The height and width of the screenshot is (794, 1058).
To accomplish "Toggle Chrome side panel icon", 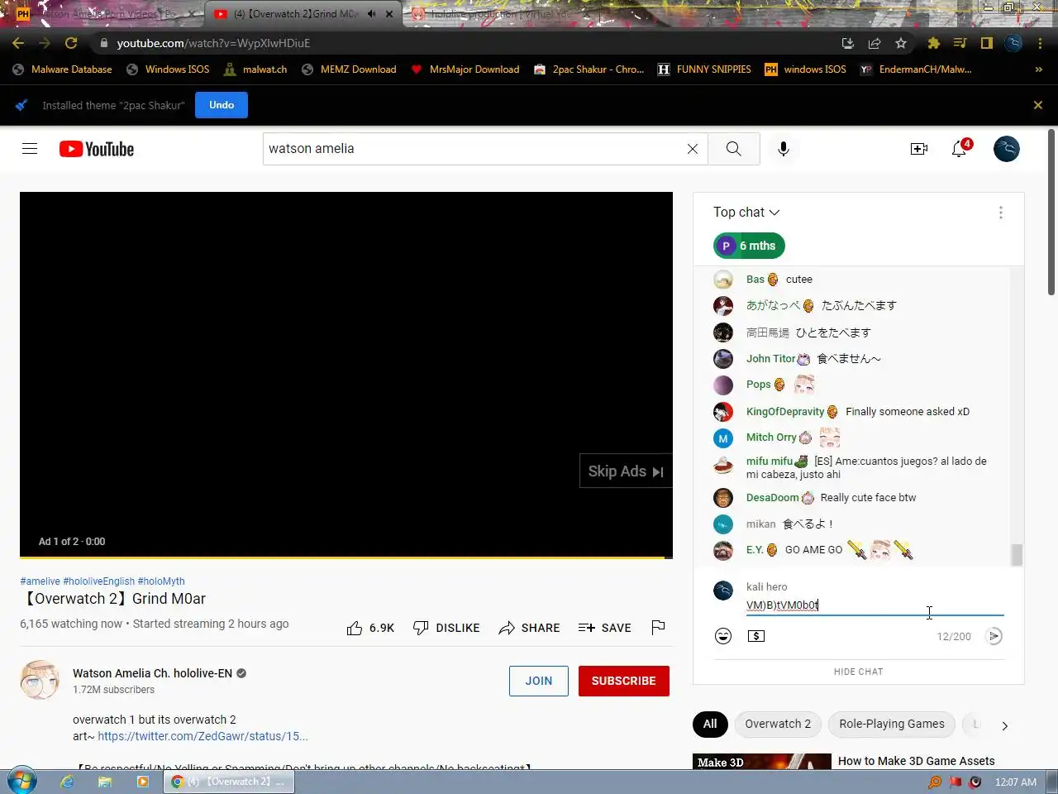I will click(x=987, y=43).
